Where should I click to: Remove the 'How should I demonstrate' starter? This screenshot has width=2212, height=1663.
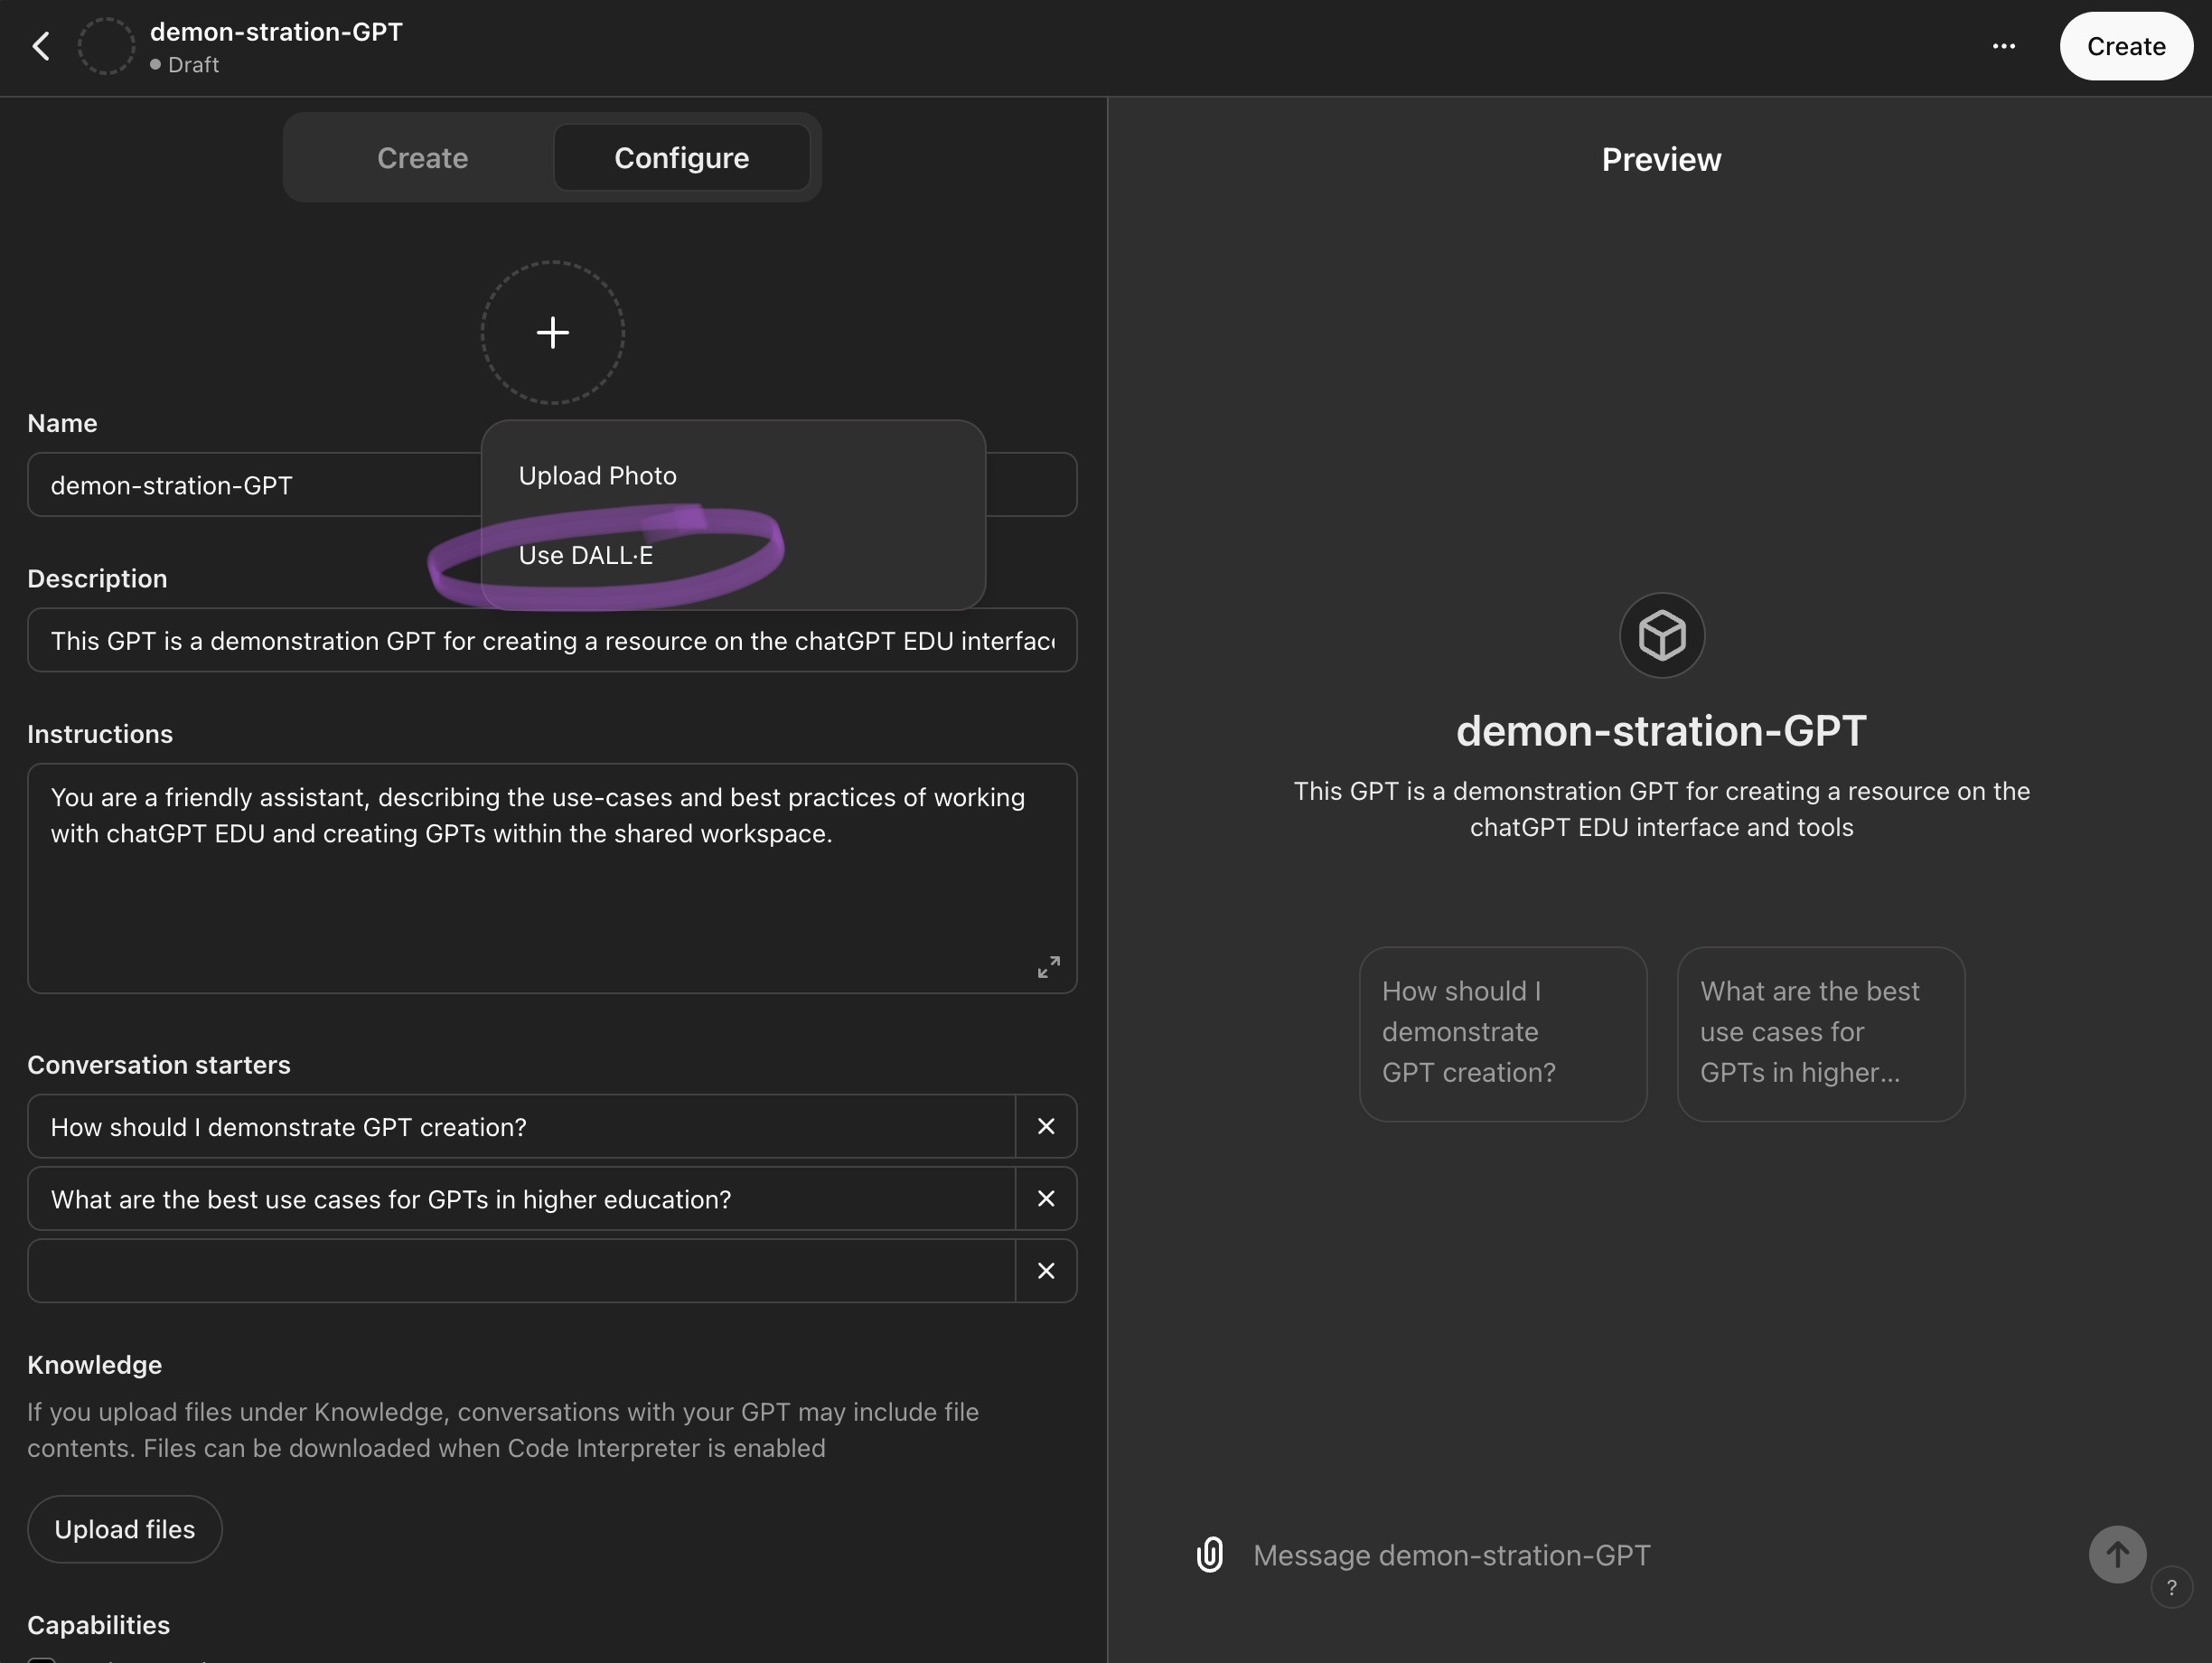(1046, 1126)
